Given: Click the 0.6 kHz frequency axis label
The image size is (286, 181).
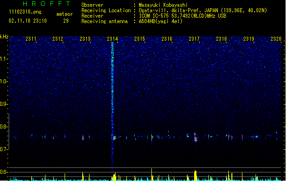Looking at the screenshot, I should [x=4, y=172].
